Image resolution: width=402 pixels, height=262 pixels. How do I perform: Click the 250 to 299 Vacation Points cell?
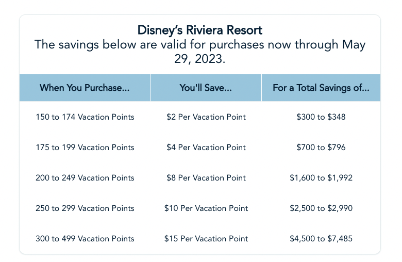point(85,208)
